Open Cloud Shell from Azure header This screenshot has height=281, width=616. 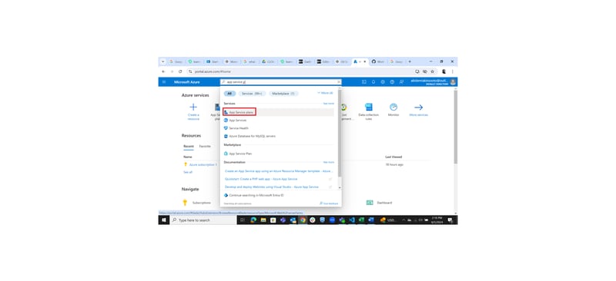(363, 82)
